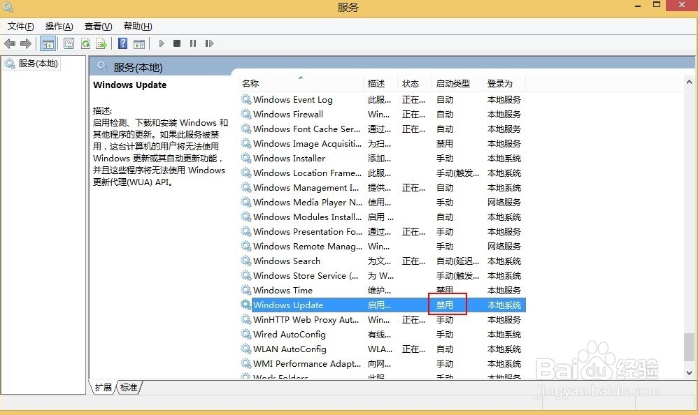This screenshot has height=415, width=698.
Task: Select Wired AutoConfig service
Action: click(383, 335)
